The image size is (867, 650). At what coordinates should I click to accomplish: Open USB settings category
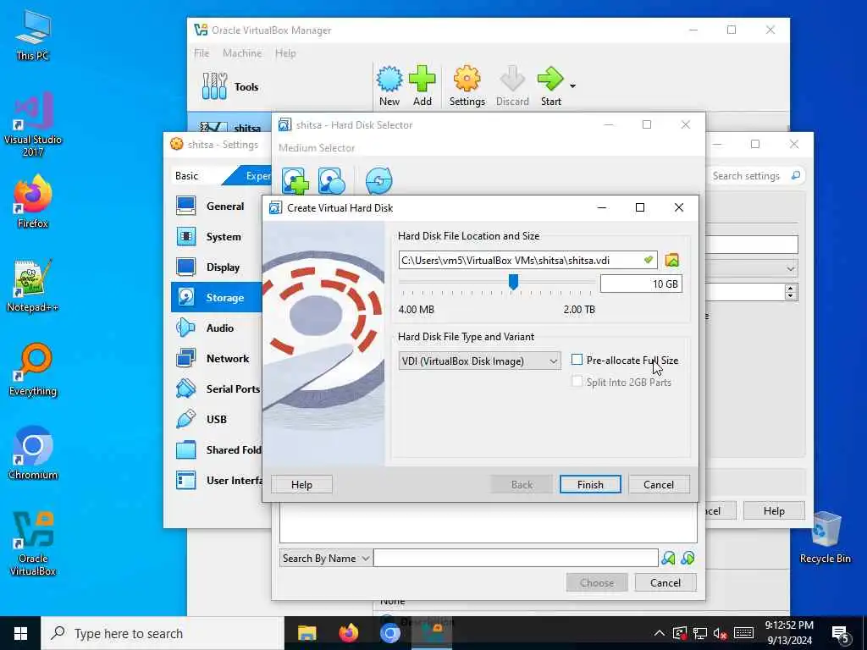tap(217, 419)
